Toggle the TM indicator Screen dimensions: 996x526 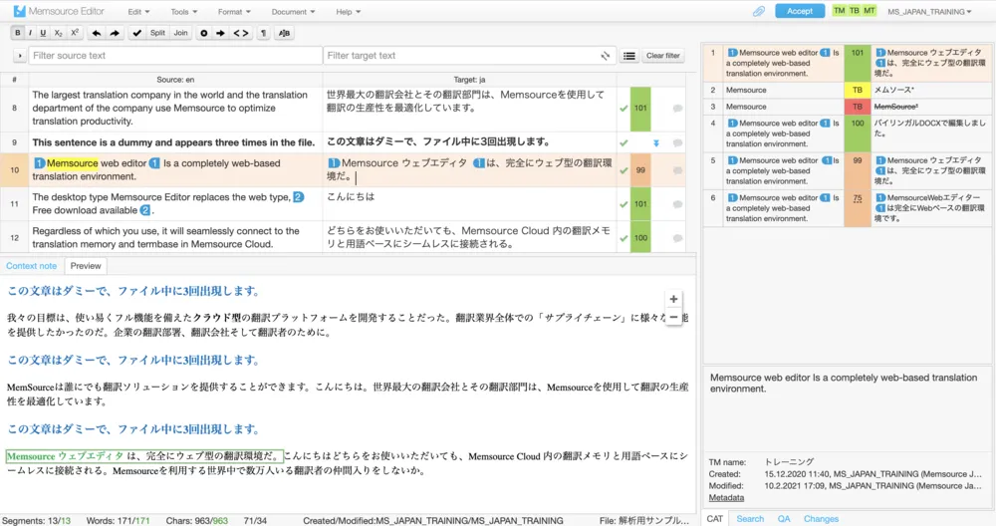839,11
